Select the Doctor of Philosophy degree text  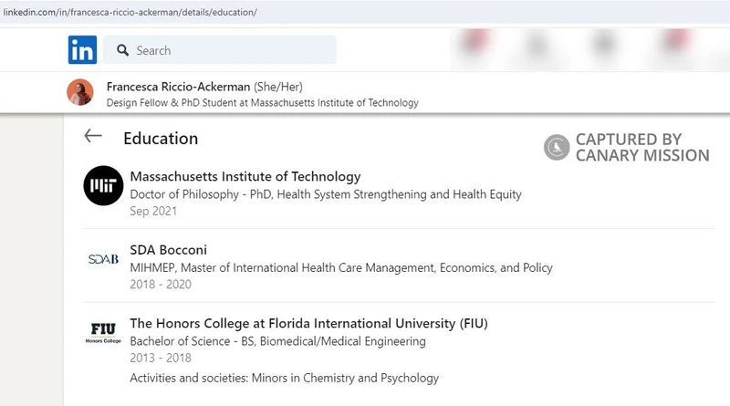[x=326, y=194]
